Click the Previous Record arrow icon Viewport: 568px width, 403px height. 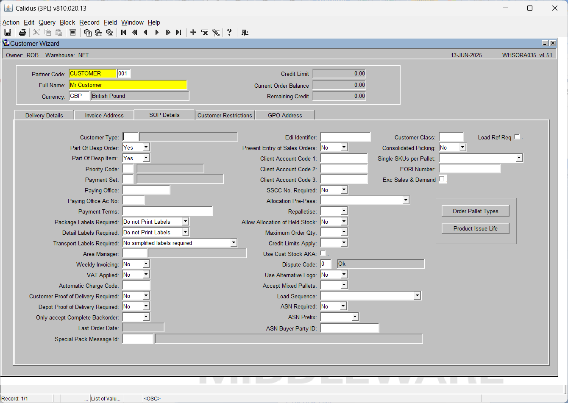pos(146,33)
